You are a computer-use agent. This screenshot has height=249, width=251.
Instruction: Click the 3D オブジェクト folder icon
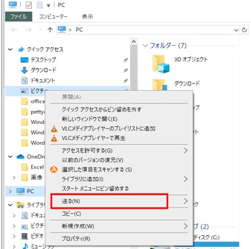pos(161,64)
